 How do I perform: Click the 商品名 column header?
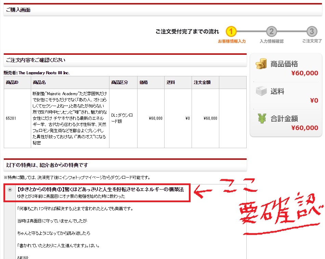click(x=70, y=82)
